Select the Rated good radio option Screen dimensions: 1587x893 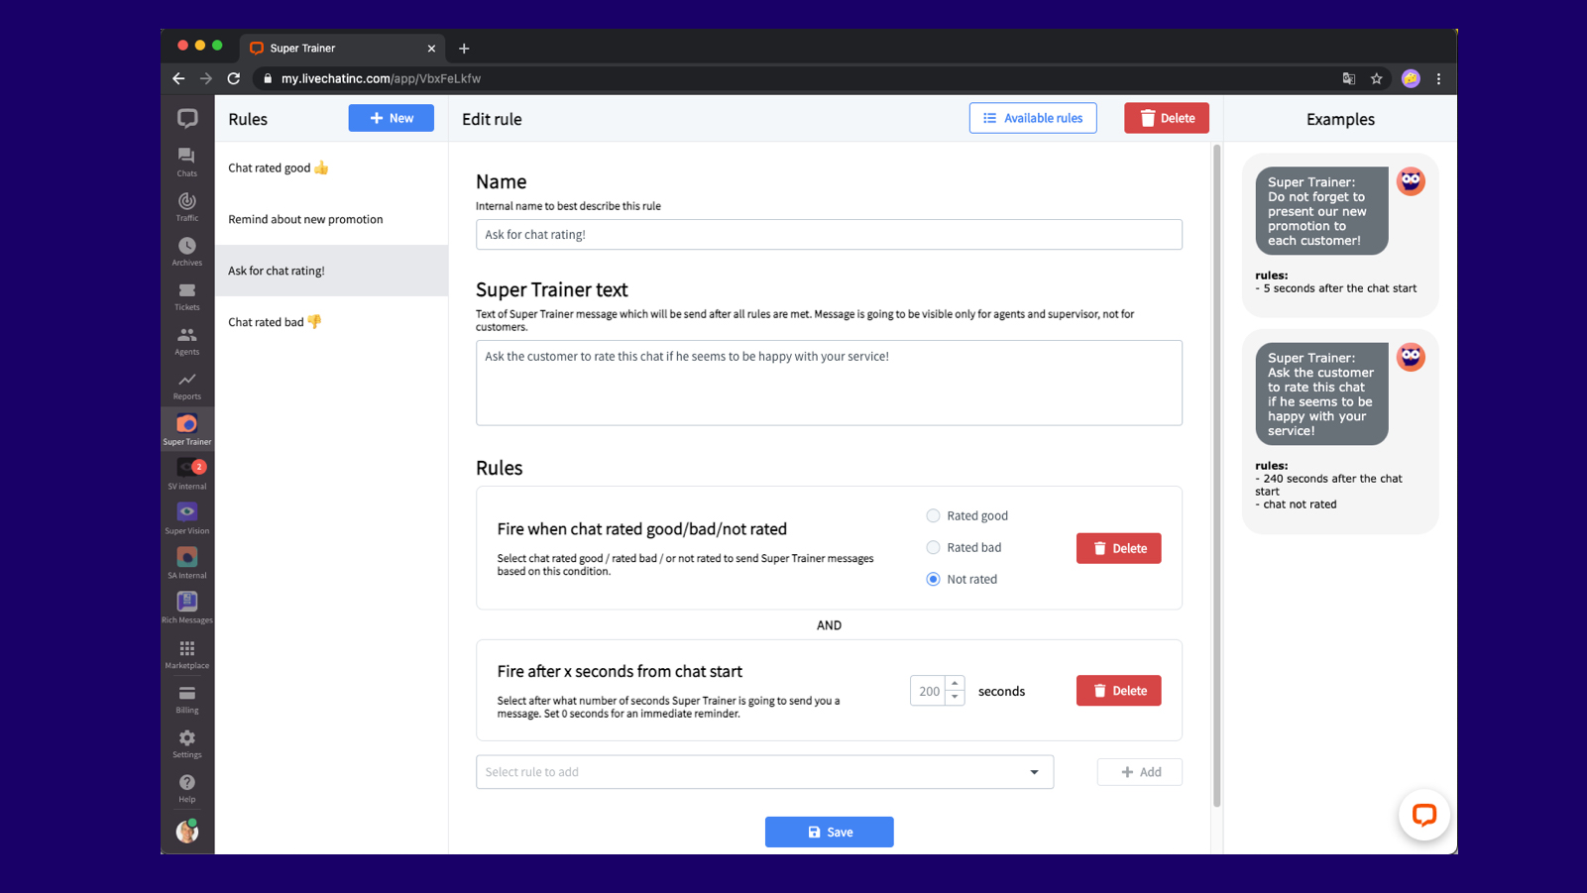click(x=933, y=515)
